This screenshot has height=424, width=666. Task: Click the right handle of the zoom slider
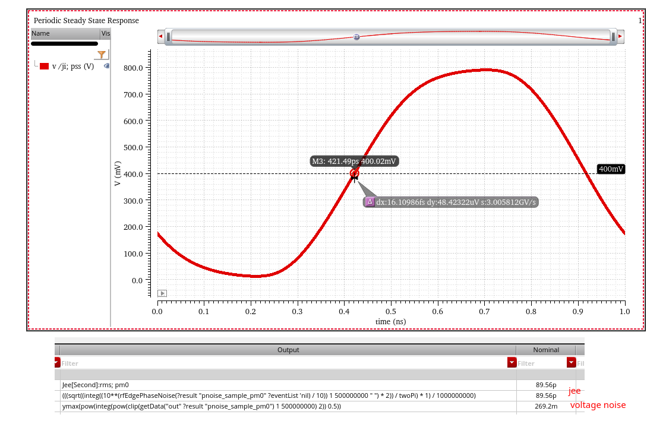pos(613,37)
